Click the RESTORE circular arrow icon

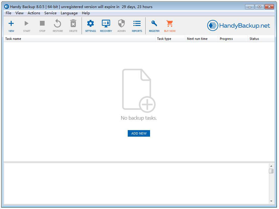57,23
